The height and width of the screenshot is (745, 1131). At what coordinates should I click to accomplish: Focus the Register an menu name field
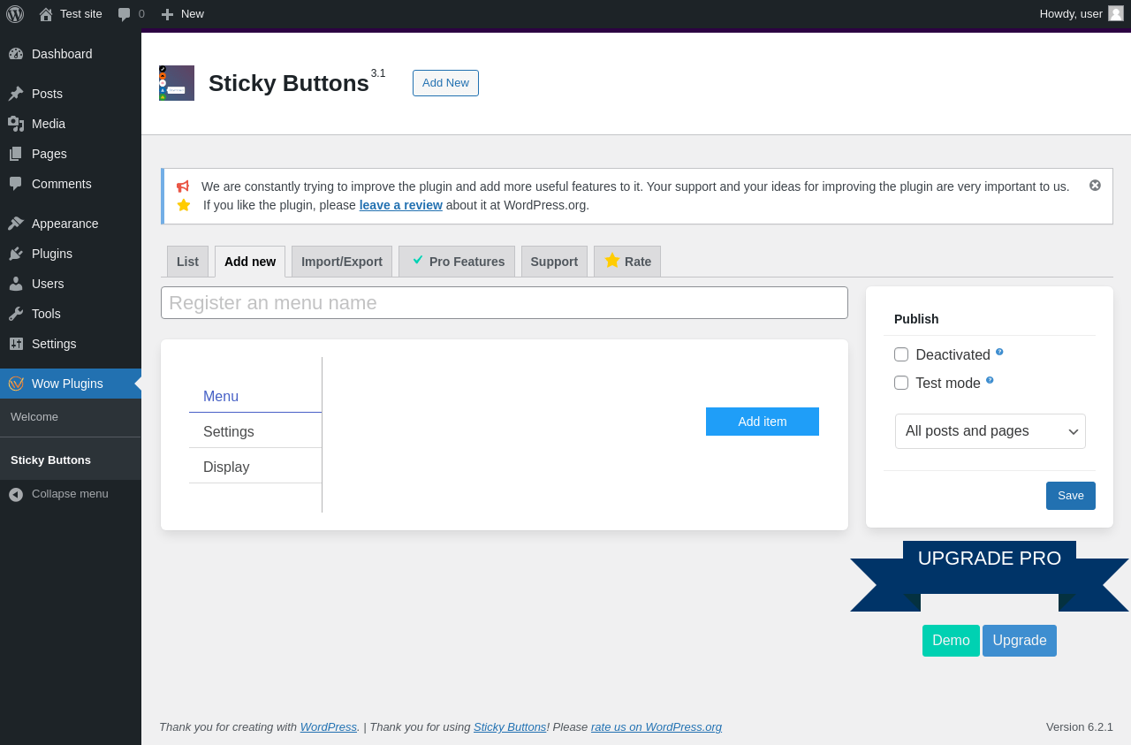(505, 302)
